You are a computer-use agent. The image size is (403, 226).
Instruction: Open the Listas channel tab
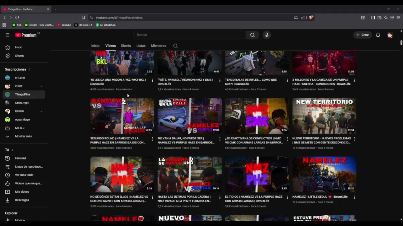pos(141,46)
